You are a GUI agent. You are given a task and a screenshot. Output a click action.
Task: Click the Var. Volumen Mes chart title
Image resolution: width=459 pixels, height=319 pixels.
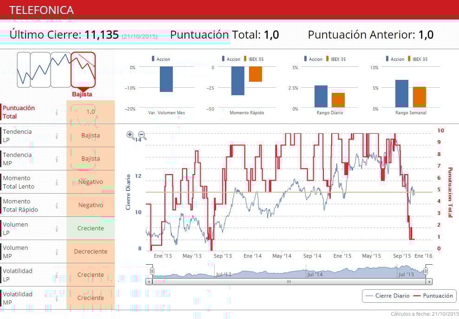click(167, 113)
